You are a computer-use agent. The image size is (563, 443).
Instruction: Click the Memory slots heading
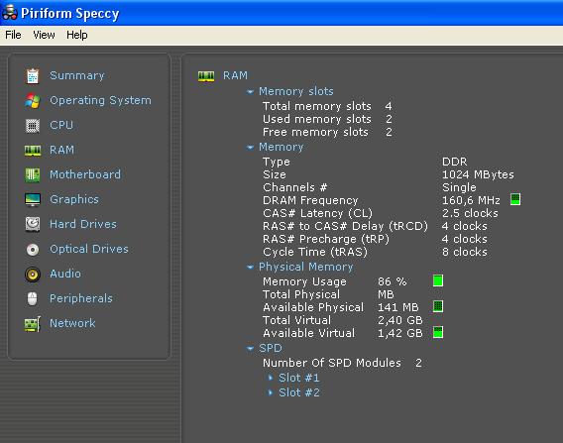[296, 91]
